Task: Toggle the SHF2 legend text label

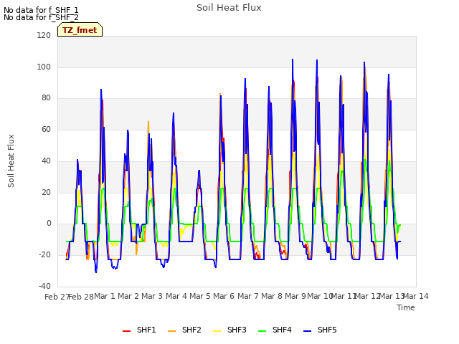Action: [x=191, y=330]
